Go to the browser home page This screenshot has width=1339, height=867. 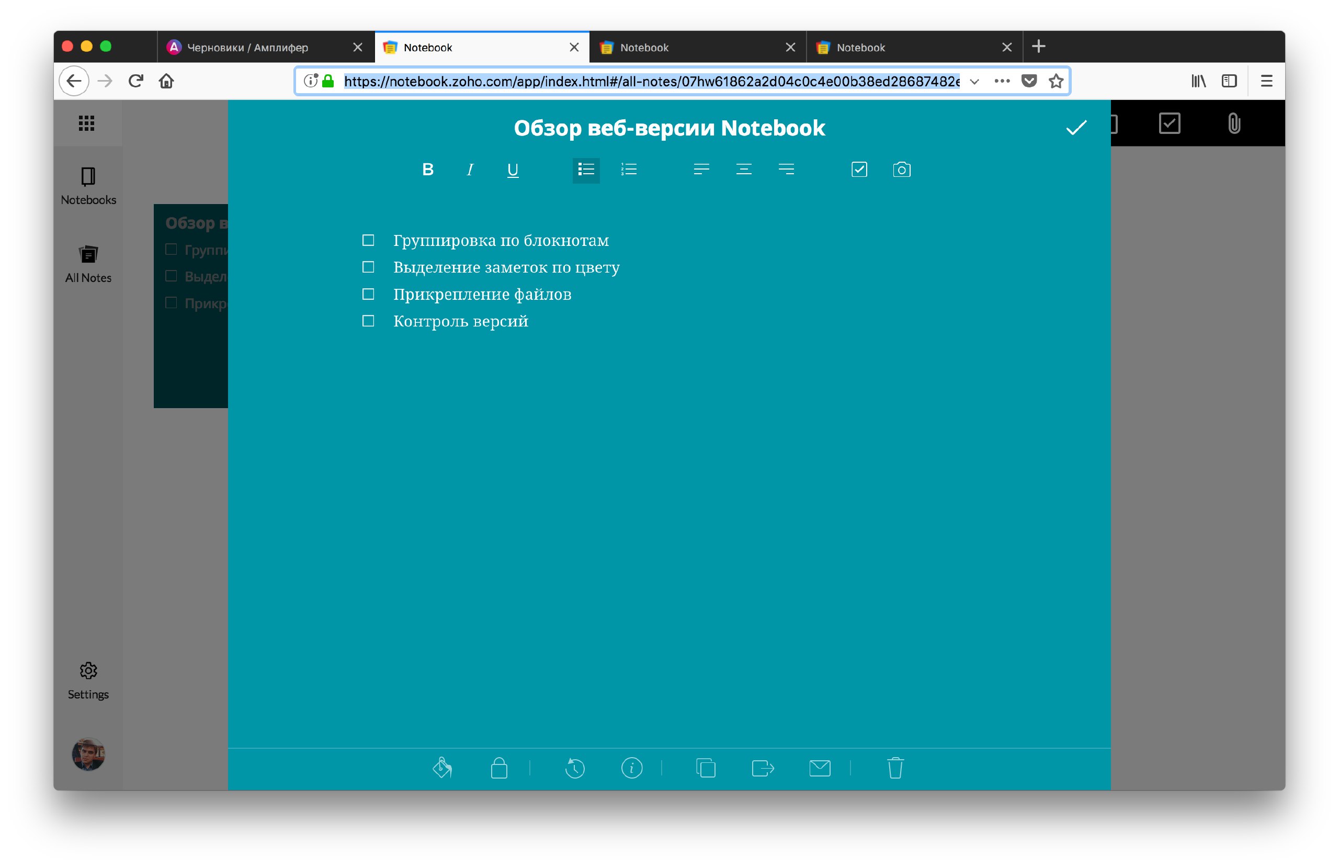[x=166, y=81]
